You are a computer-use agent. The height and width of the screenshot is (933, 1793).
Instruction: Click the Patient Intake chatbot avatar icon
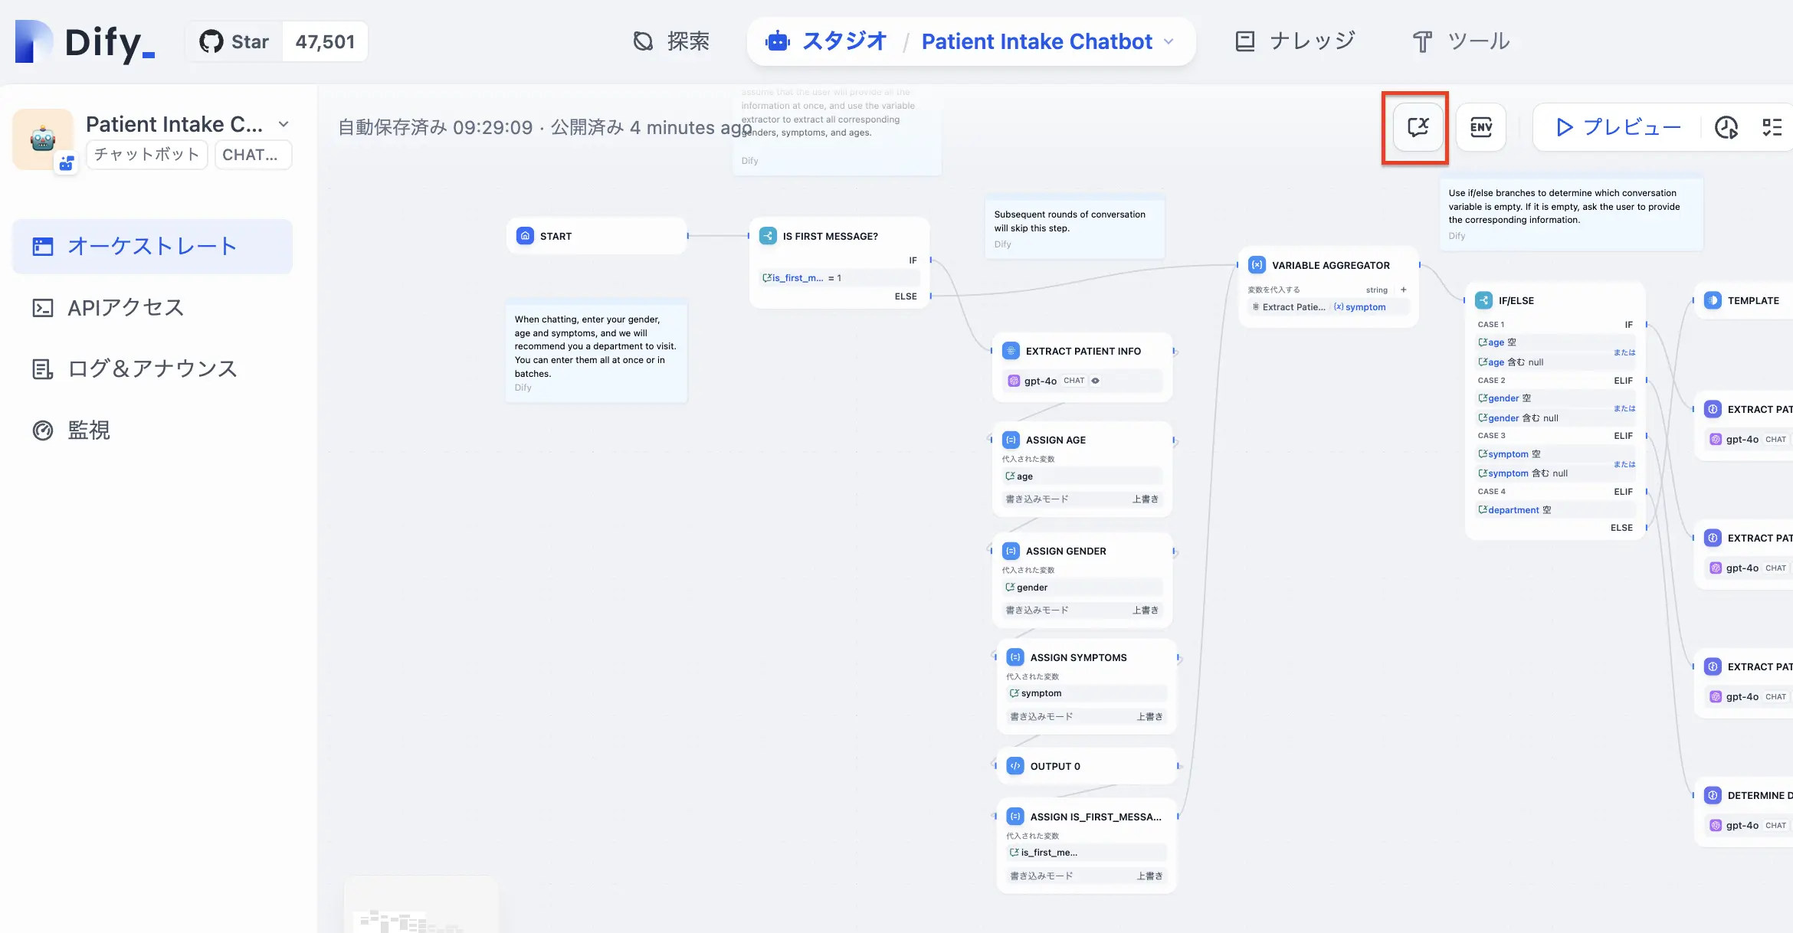[x=43, y=139]
